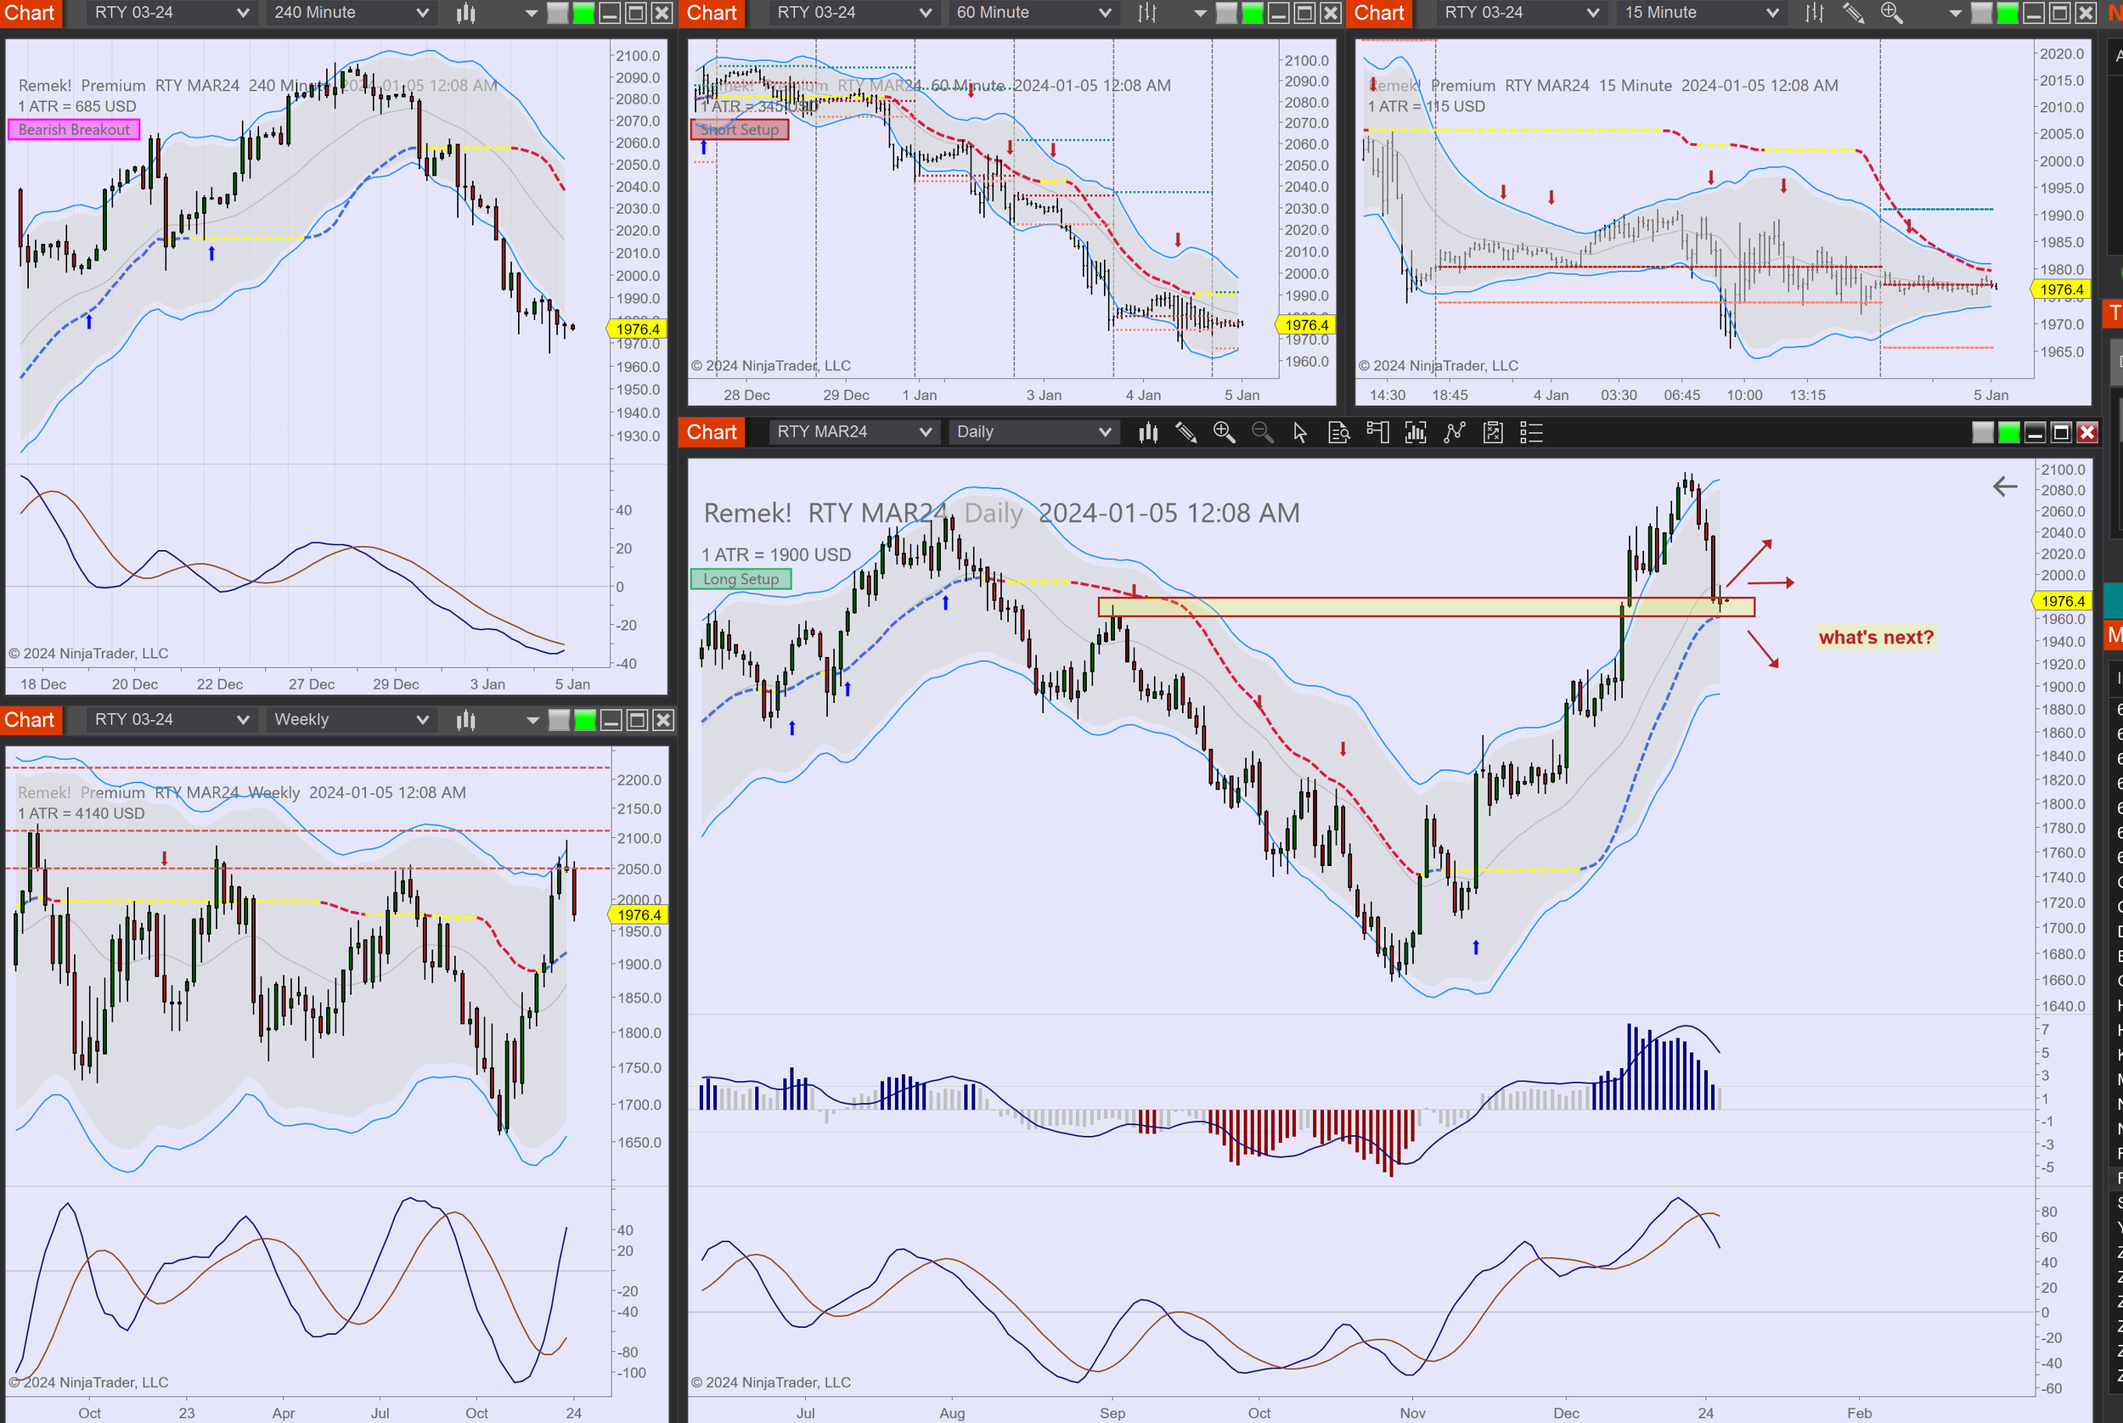Screen dimensions: 2123x1423
Task: Open drawing tools pencil in Daily chart
Action: 1185,433
